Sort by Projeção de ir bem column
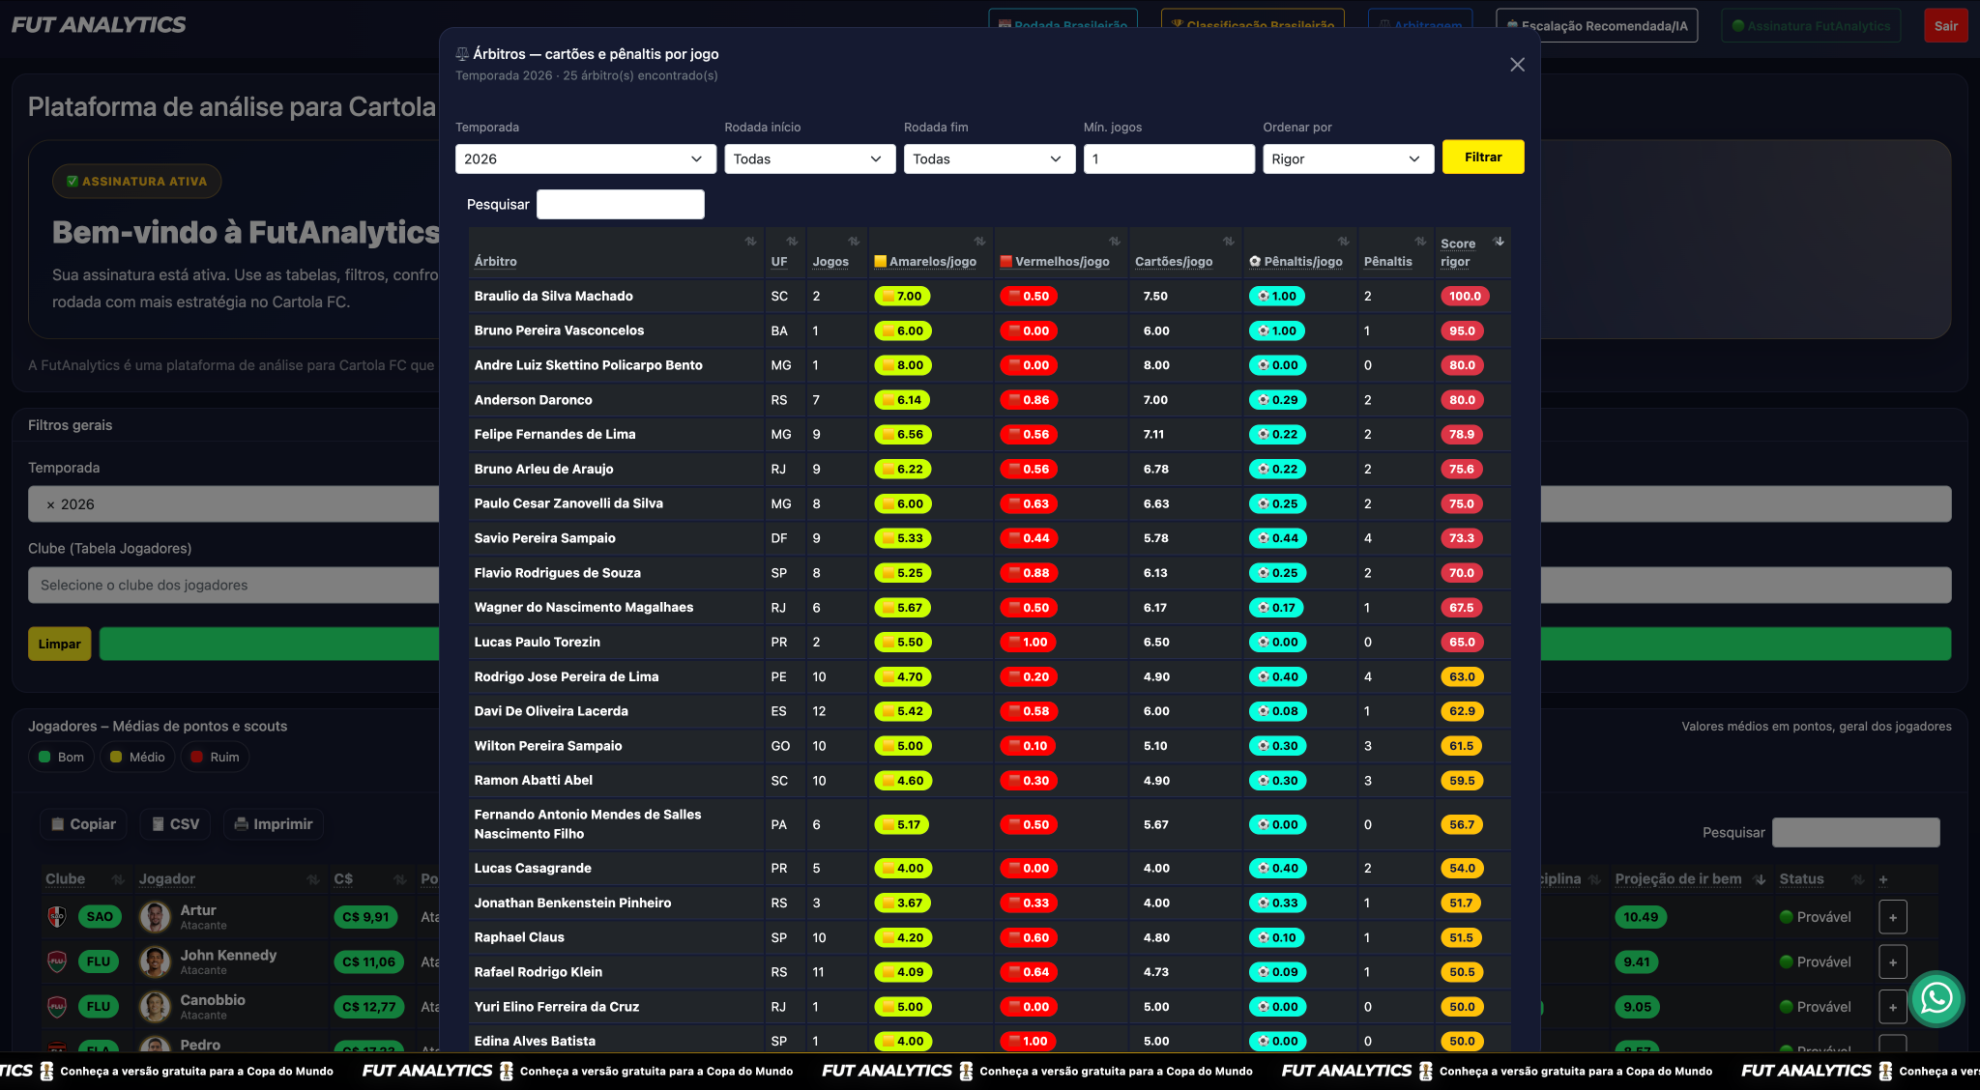 click(1690, 878)
